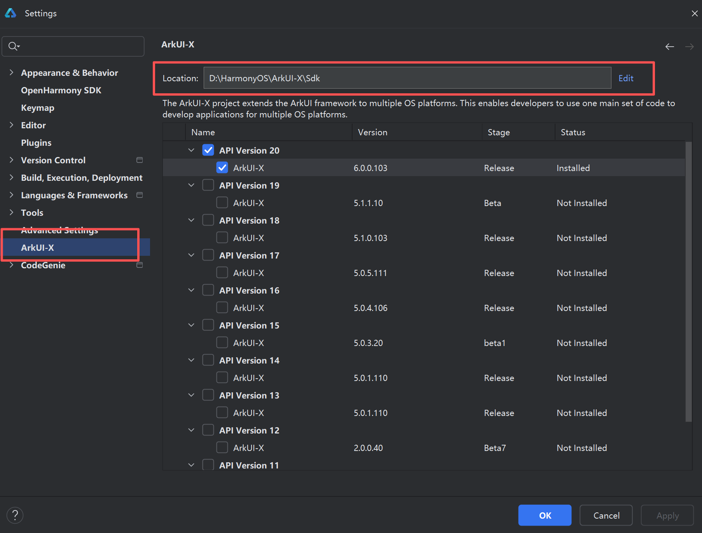Click project-level icon beside Version Control
Viewport: 702px width, 533px height.
[x=140, y=160]
